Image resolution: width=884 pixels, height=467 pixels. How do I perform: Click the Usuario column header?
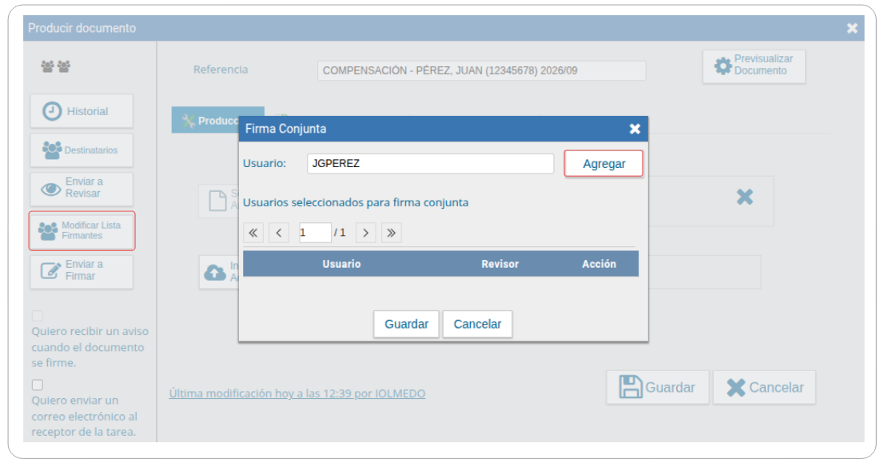pyautogui.click(x=341, y=264)
